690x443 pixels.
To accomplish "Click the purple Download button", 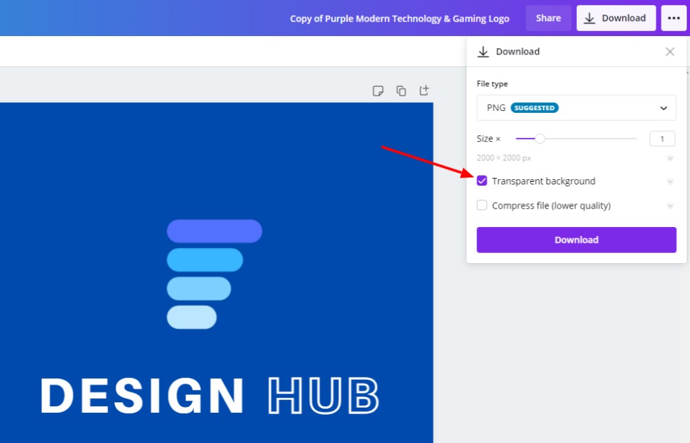I will (576, 240).
